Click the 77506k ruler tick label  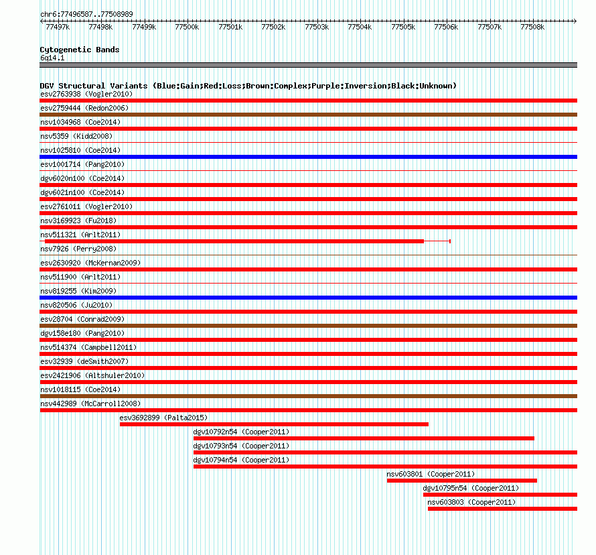pos(446,27)
